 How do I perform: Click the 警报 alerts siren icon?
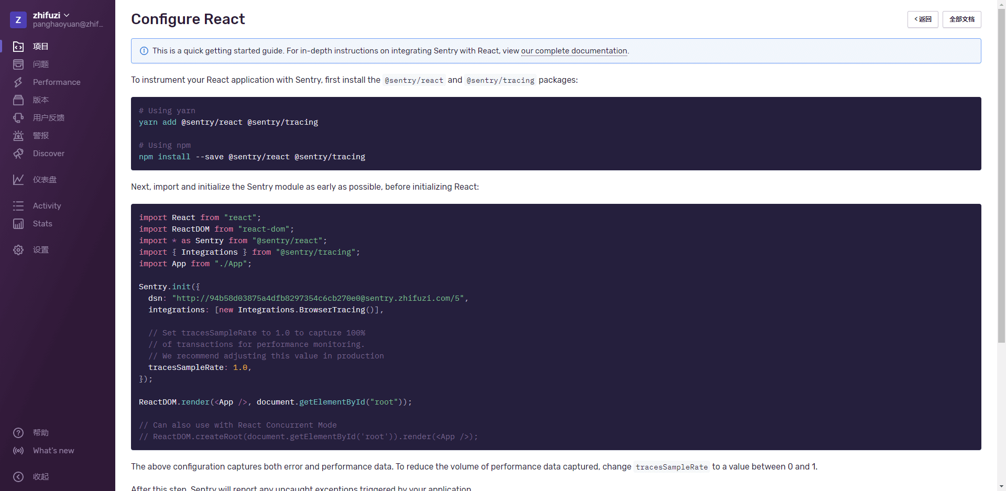click(x=18, y=136)
